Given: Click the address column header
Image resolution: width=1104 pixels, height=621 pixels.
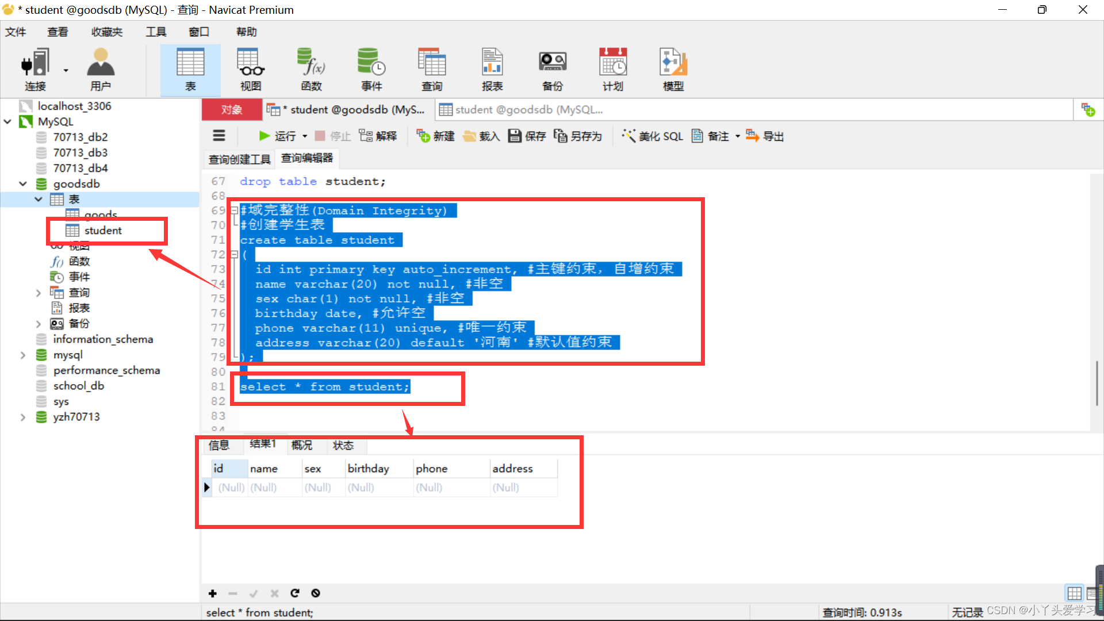Looking at the screenshot, I should pyautogui.click(x=523, y=469).
